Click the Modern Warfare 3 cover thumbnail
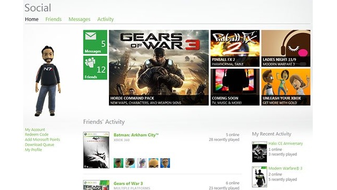The width and height of the screenshot is (337, 190). pyautogui.click(x=260, y=177)
